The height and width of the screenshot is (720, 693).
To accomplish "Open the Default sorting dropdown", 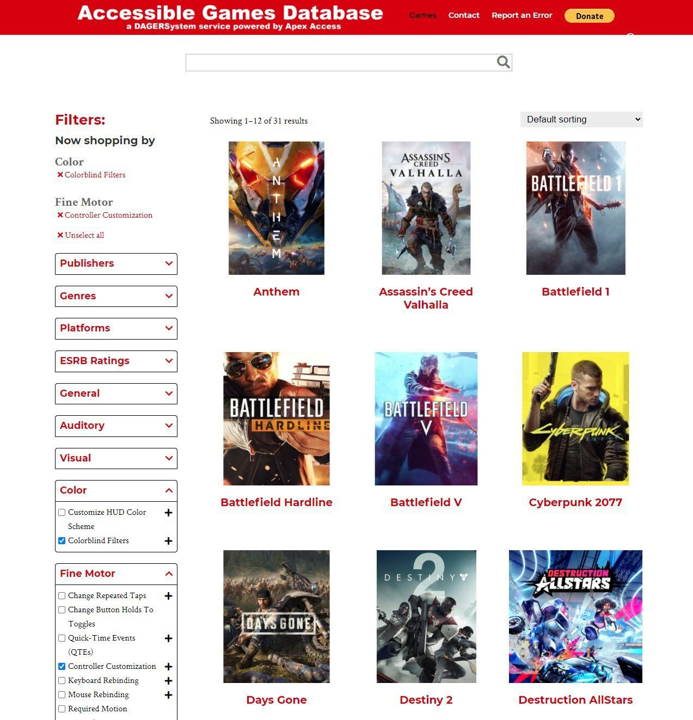I will (581, 120).
